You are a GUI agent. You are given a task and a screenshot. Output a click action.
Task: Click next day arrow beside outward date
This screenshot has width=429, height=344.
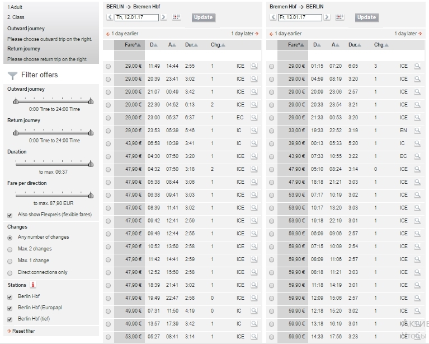[x=163, y=17]
